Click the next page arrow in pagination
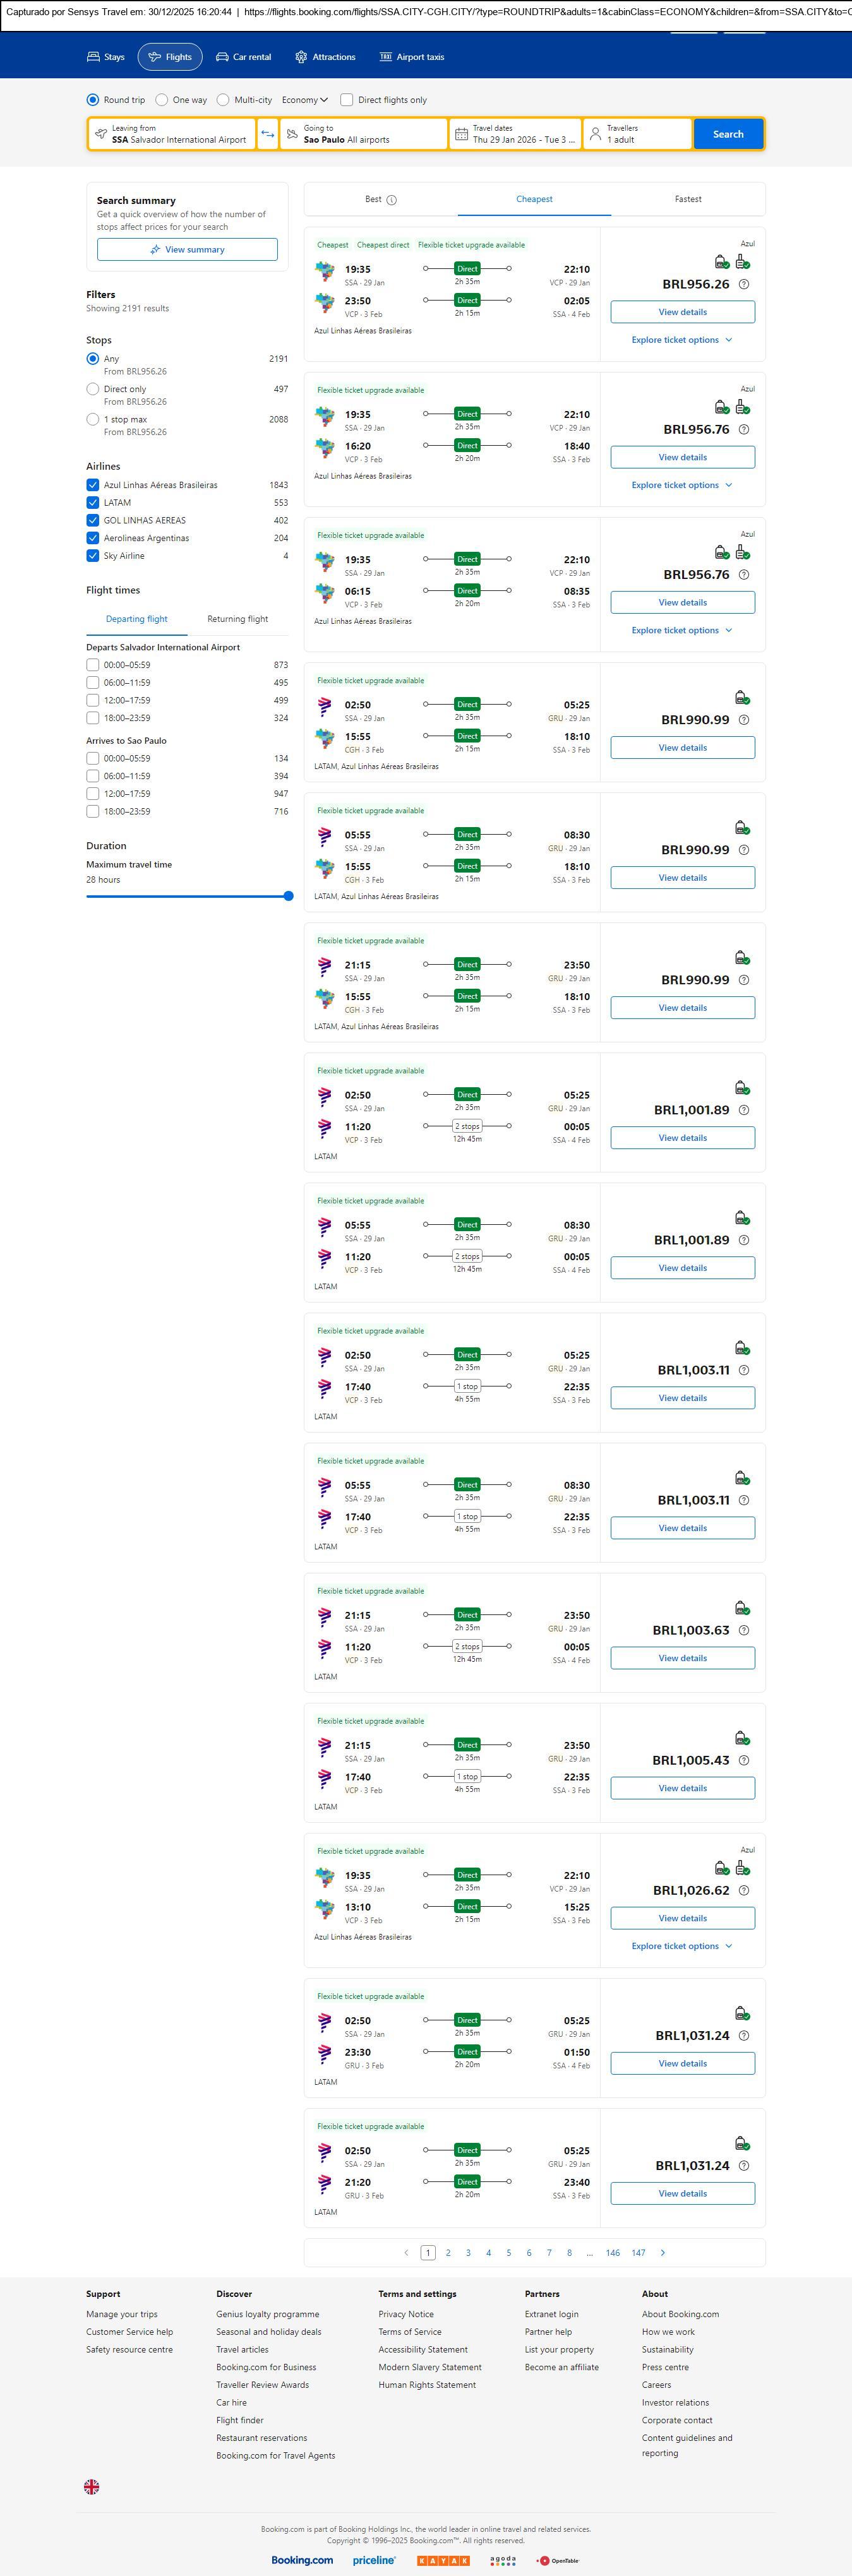852x2576 pixels. click(x=662, y=2252)
